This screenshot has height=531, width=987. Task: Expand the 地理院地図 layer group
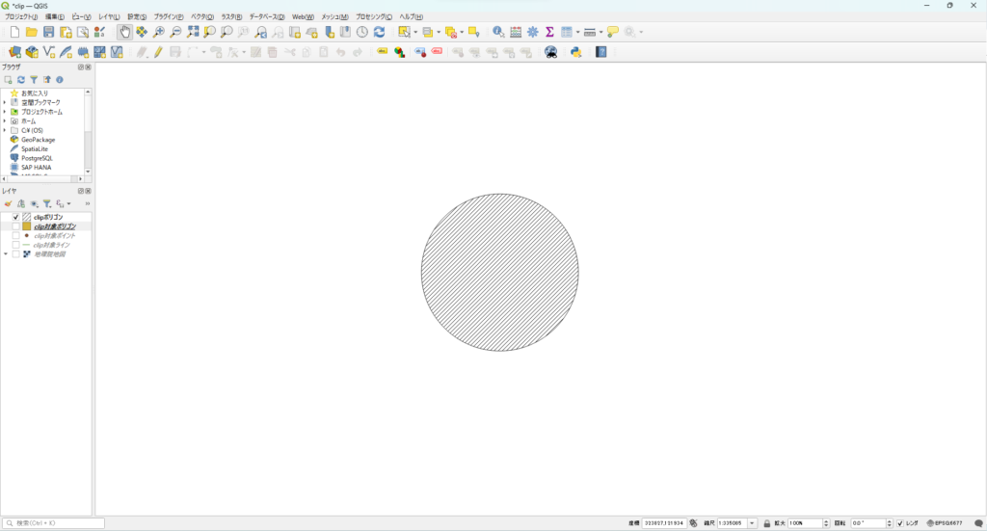tap(5, 254)
